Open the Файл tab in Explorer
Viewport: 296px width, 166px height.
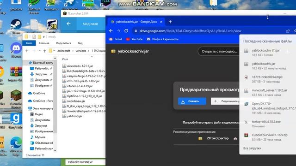pyautogui.click(x=29, y=43)
